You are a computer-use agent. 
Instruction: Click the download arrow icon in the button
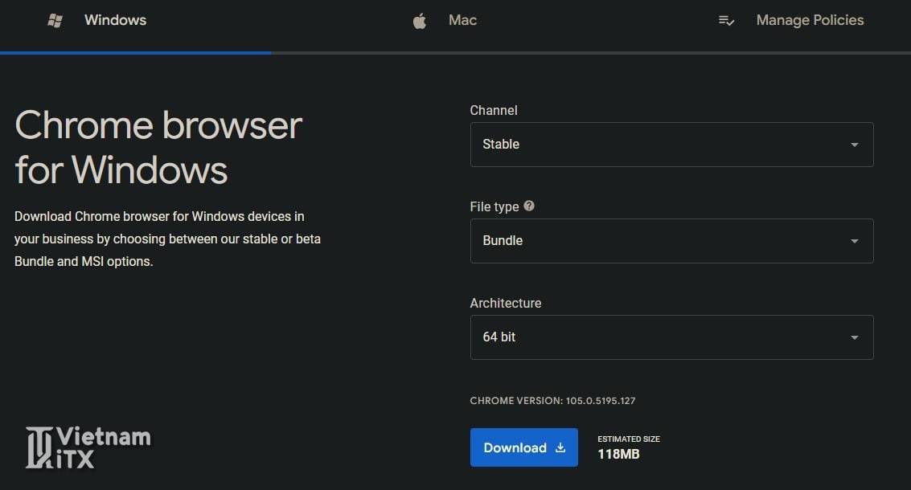click(x=560, y=448)
